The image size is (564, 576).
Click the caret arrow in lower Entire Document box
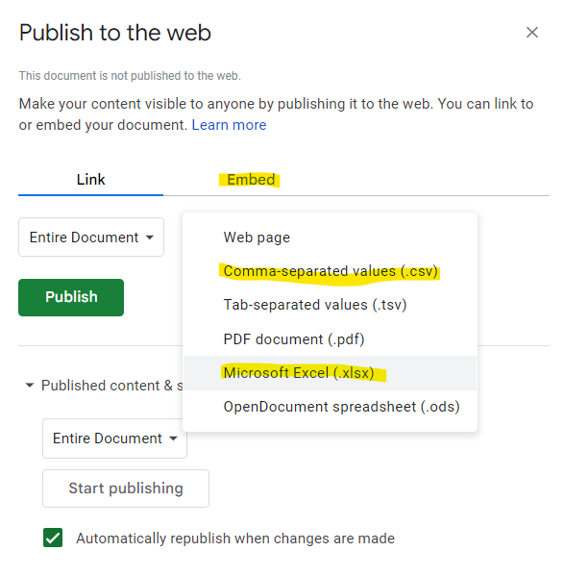click(x=173, y=438)
